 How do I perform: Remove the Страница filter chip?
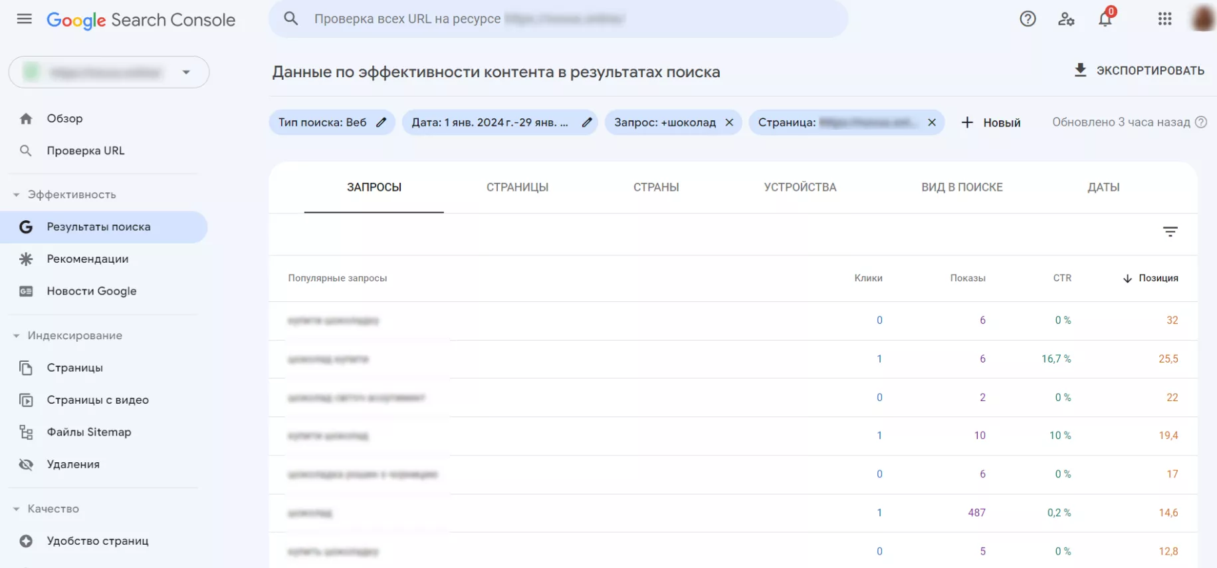click(932, 122)
